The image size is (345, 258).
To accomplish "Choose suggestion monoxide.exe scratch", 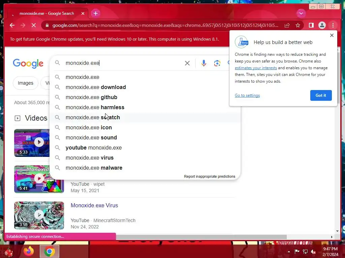I will point(145,117).
